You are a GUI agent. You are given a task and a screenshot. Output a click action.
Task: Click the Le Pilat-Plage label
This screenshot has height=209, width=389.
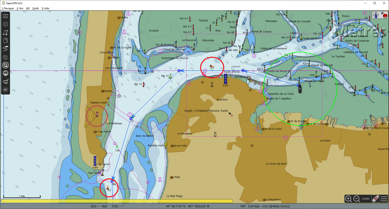[x=174, y=196]
